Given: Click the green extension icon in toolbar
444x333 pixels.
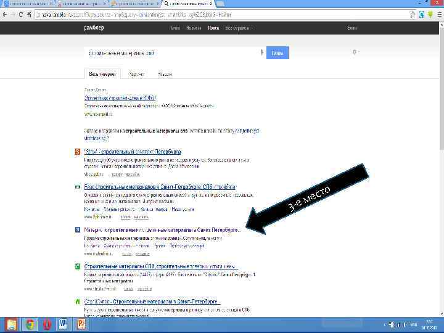Looking at the screenshot, I should click(430, 15).
